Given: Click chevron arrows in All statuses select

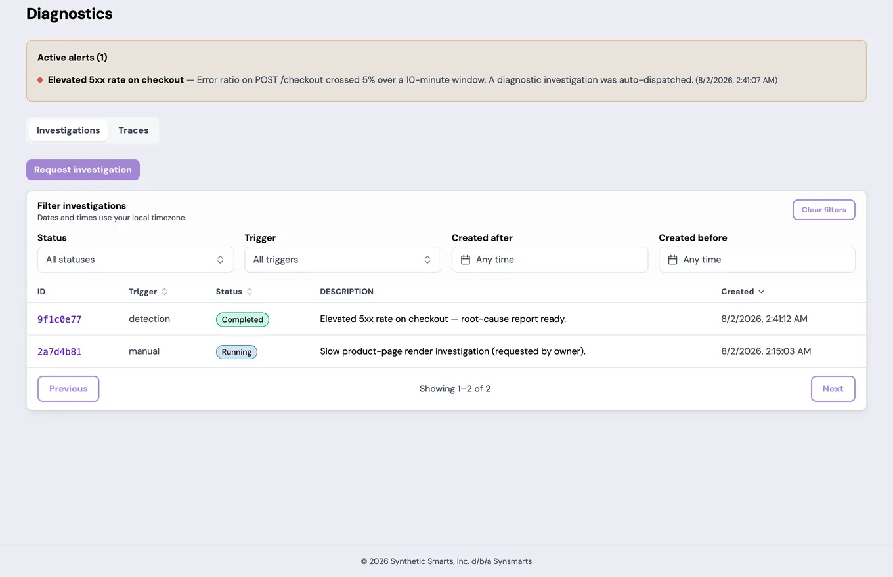Looking at the screenshot, I should click(x=220, y=260).
